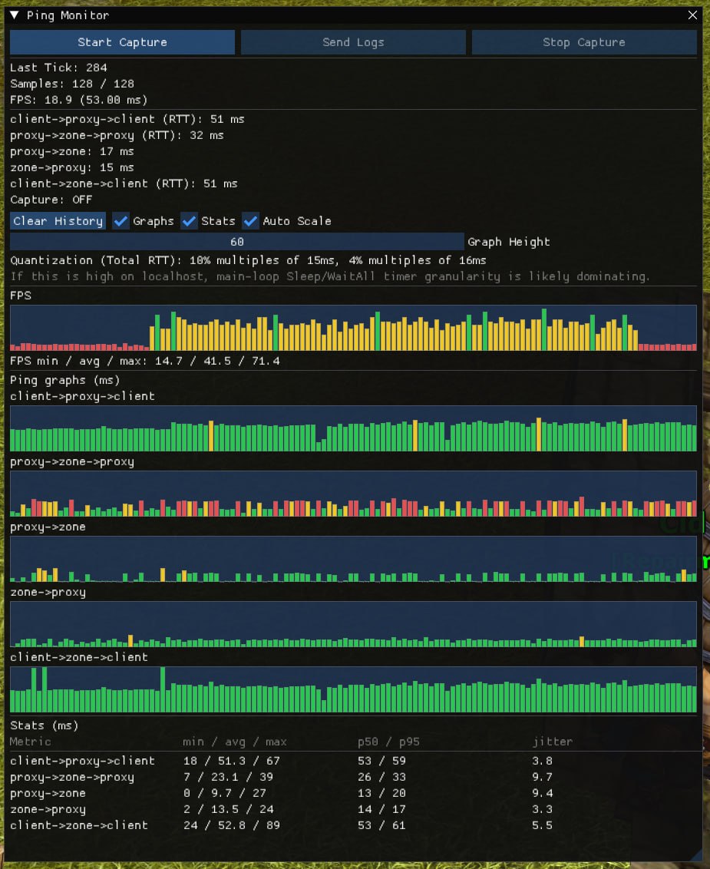Viewport: 710px width, 869px height.
Task: Click the proxy->zone latency graph
Action: (353, 559)
